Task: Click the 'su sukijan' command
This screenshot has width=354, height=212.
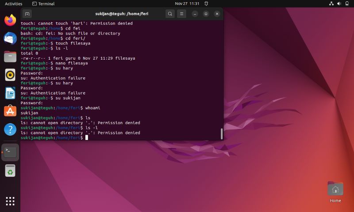Action: (x=68, y=98)
